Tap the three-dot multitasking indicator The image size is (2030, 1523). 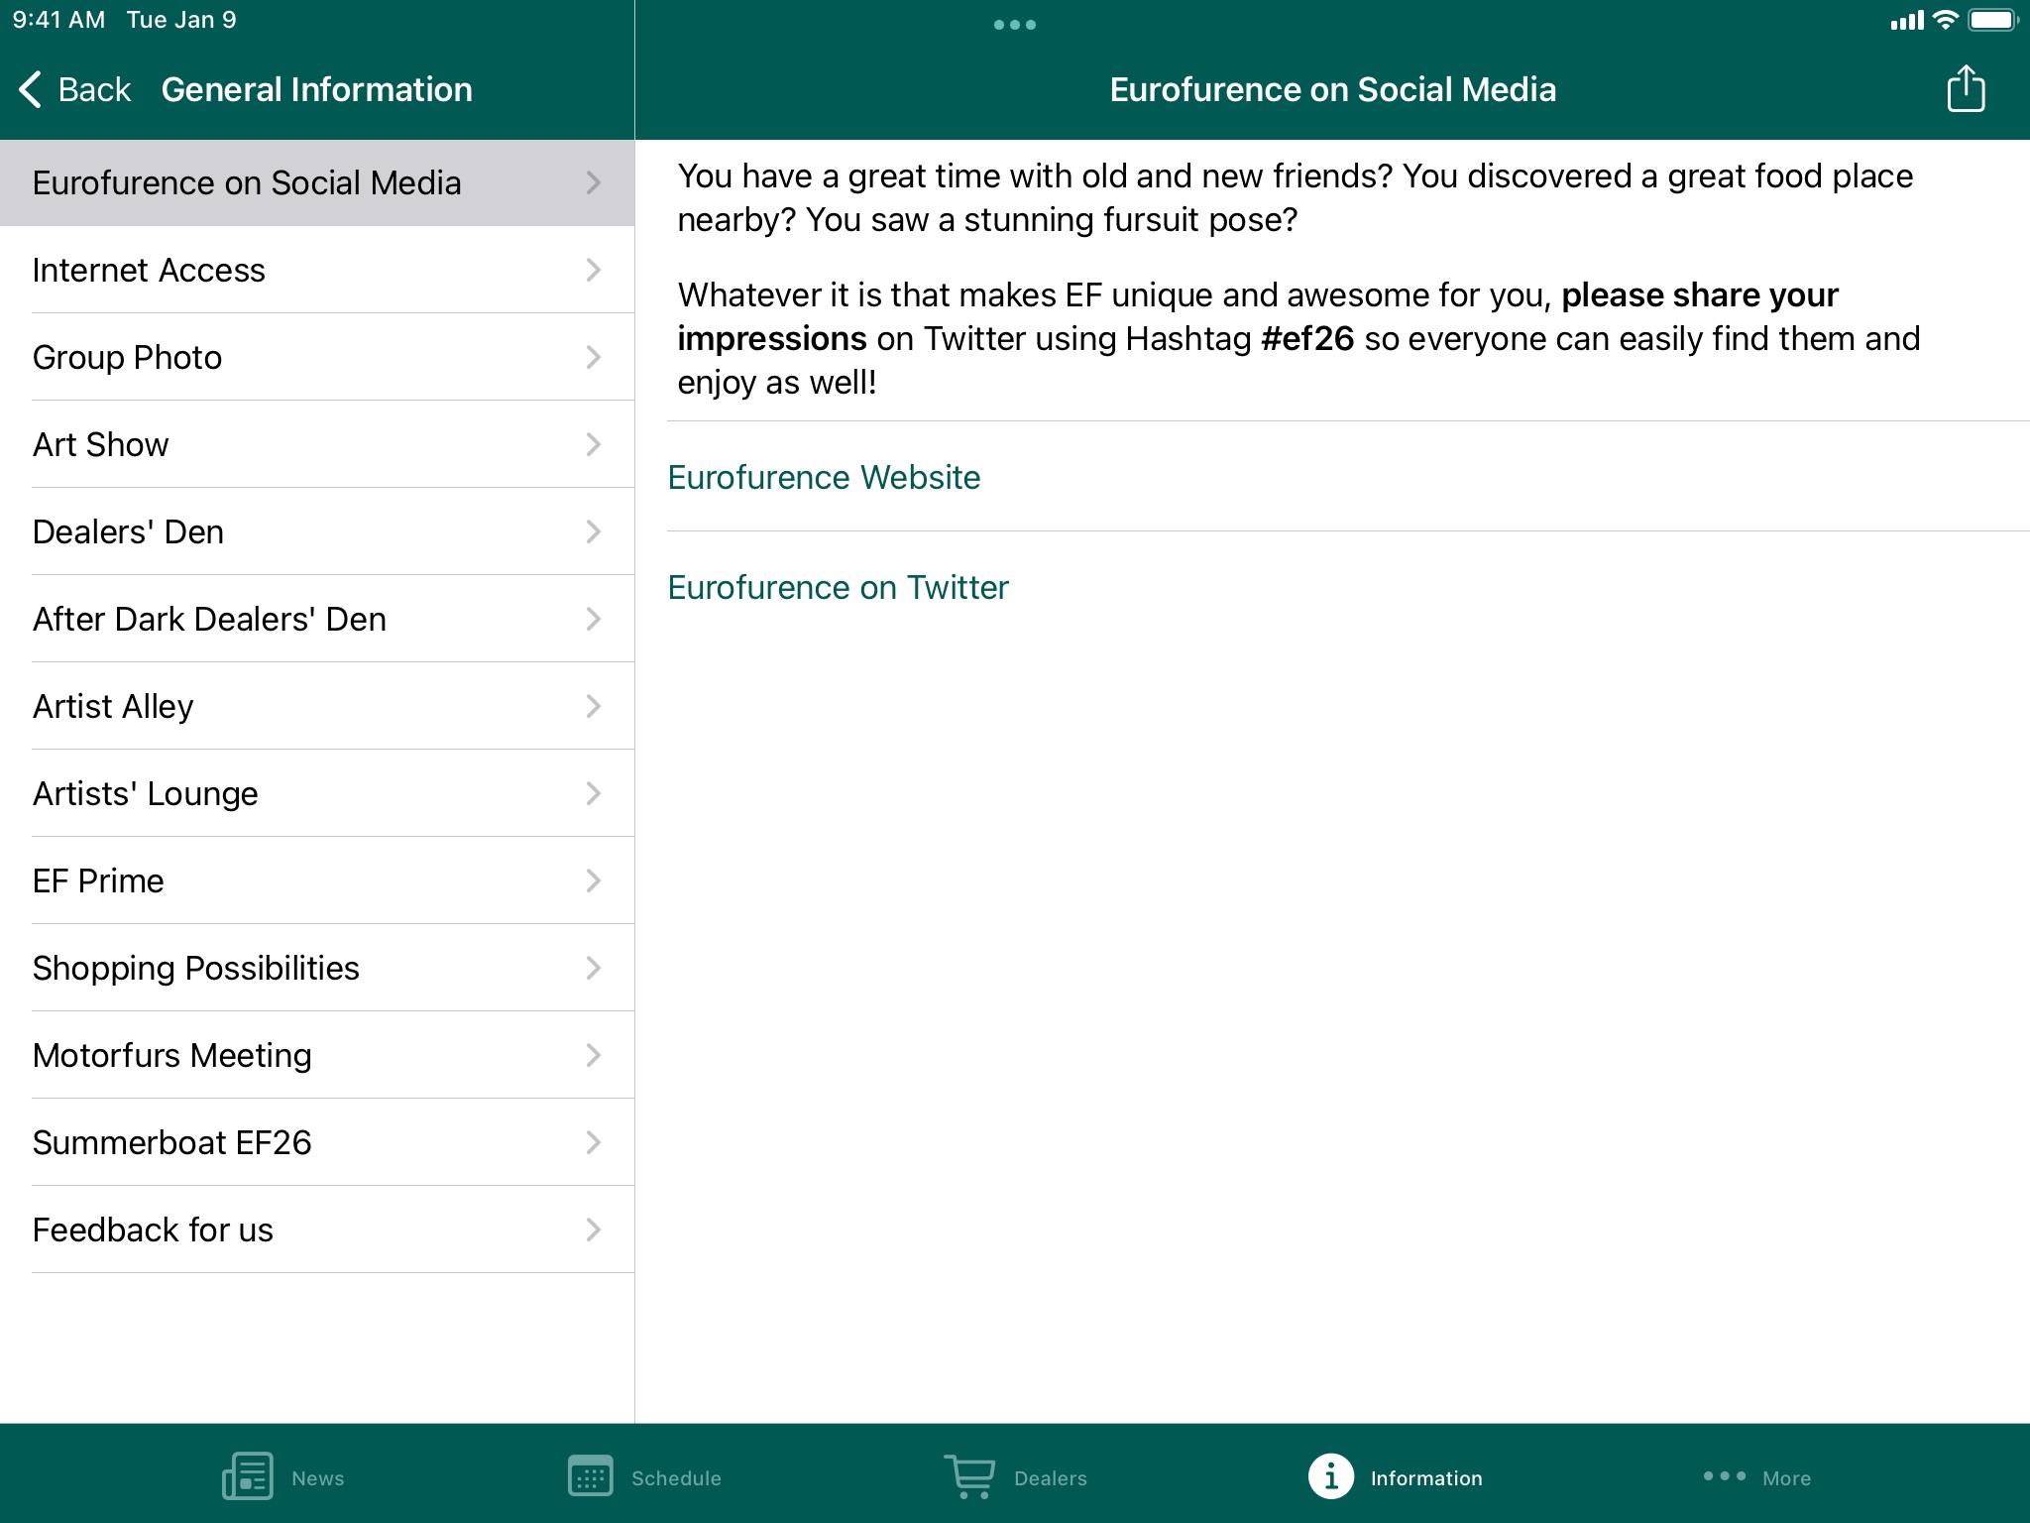click(x=1015, y=25)
